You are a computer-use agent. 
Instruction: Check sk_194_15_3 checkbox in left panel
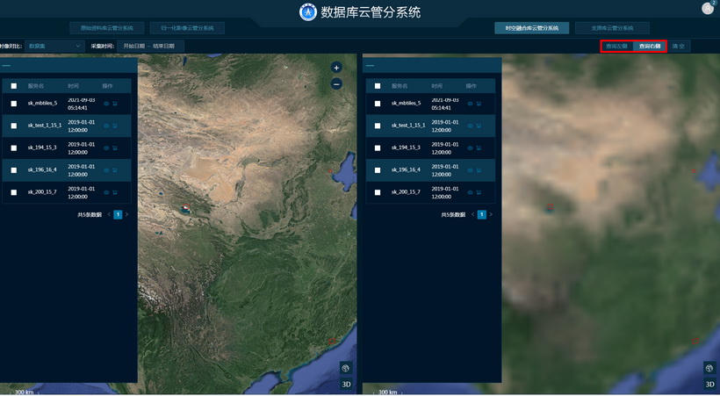14,148
